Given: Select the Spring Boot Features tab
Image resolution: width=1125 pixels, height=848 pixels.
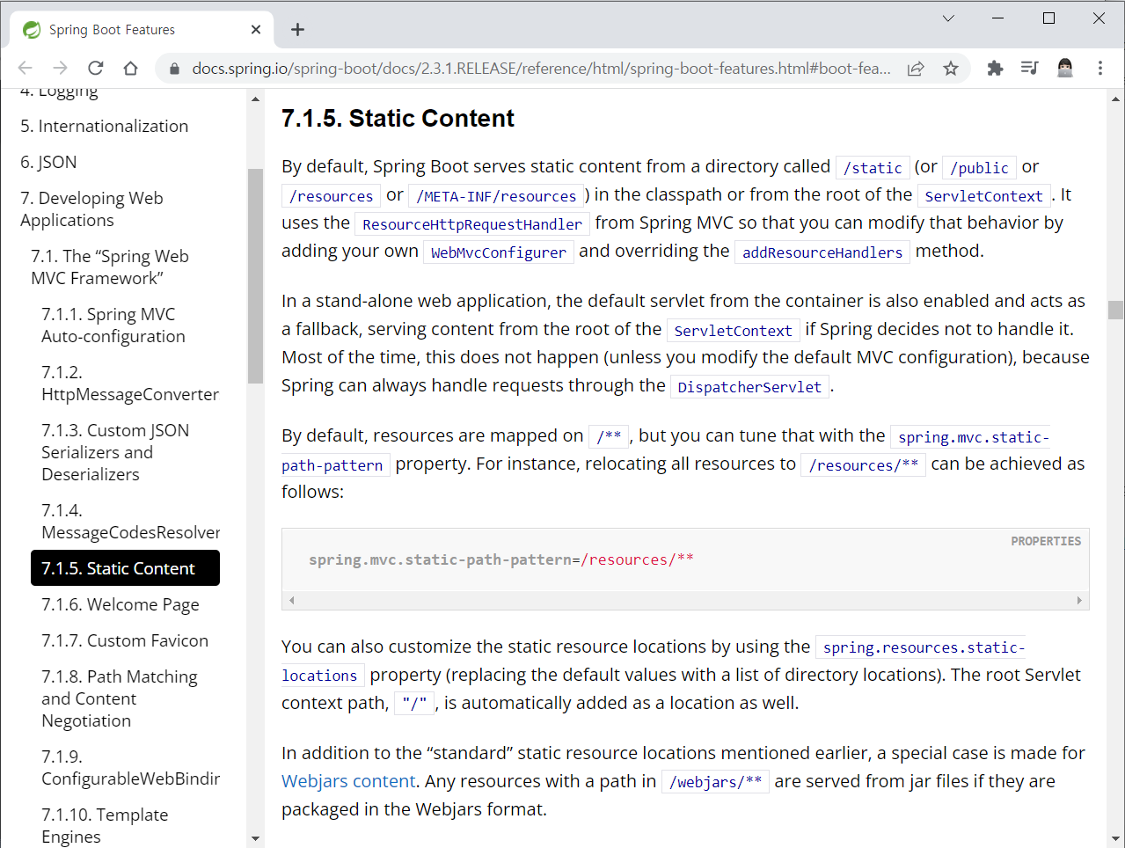Looking at the screenshot, I should pos(142,30).
